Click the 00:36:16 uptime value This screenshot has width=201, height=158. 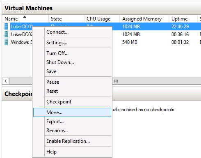[x=180, y=34]
